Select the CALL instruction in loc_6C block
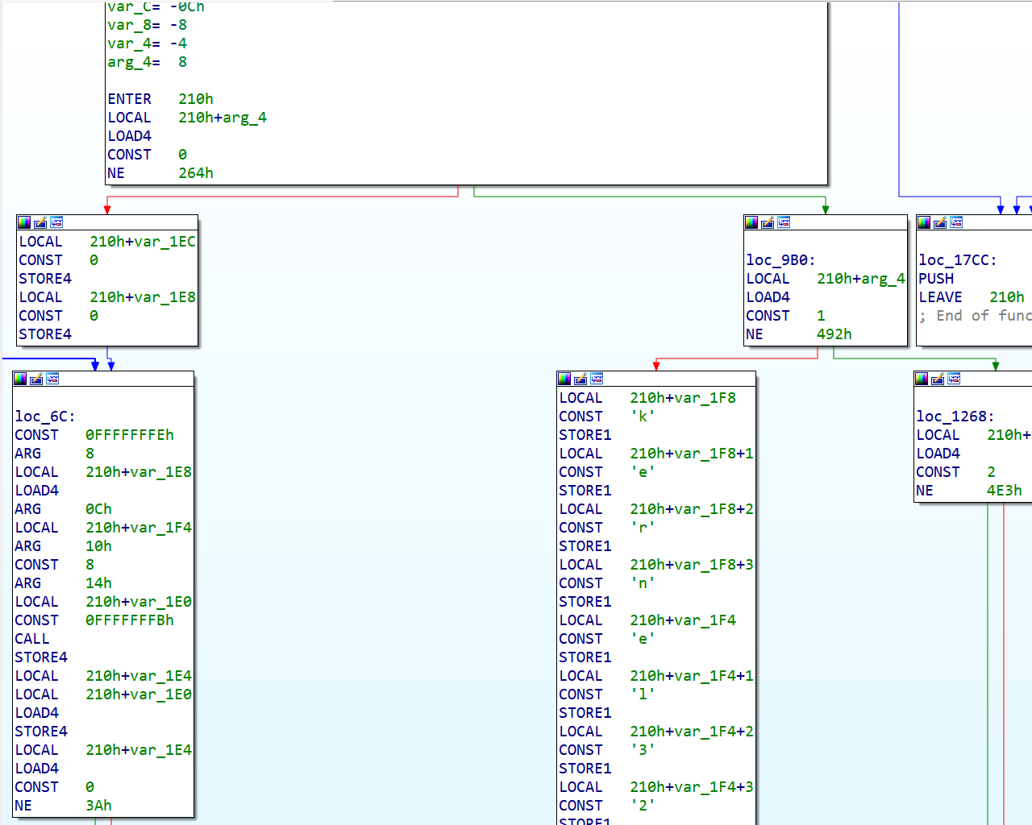The image size is (1032, 825). [32, 639]
